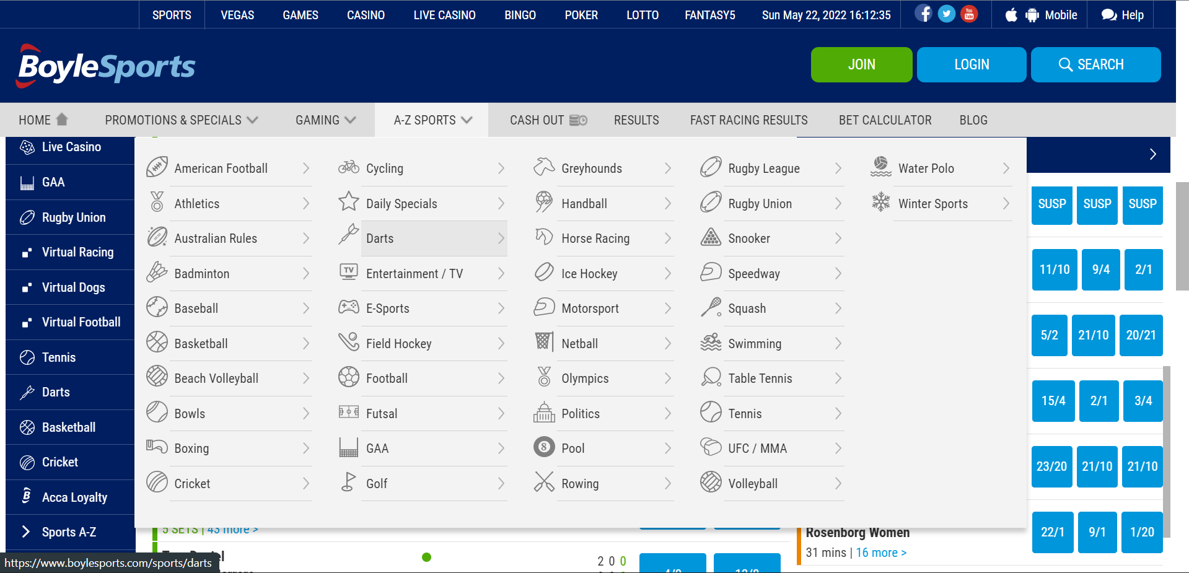Click the Winter Sports snowflake icon
Screen dimensions: 1189x573
click(x=880, y=203)
